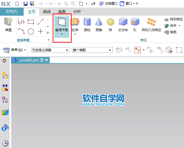Click the Cut scissors icon
This screenshot has width=184, height=148.
point(59,4)
